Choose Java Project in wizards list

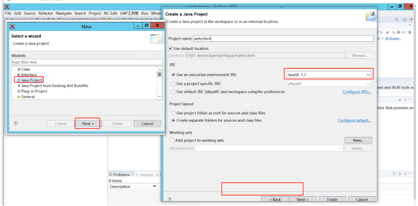(29, 80)
